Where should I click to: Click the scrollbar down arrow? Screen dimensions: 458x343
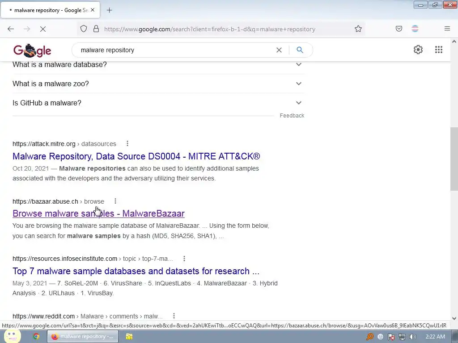pyautogui.click(x=454, y=318)
